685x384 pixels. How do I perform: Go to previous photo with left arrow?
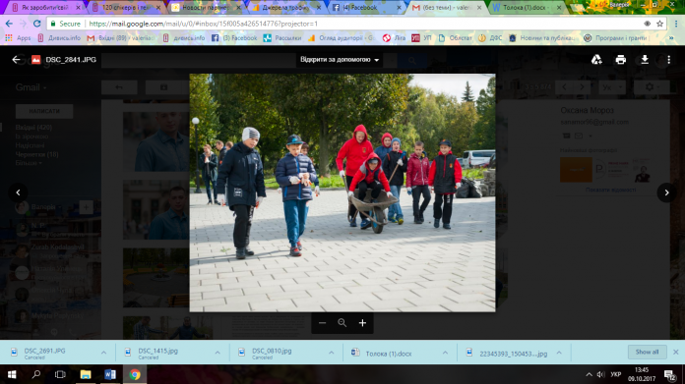(18, 192)
